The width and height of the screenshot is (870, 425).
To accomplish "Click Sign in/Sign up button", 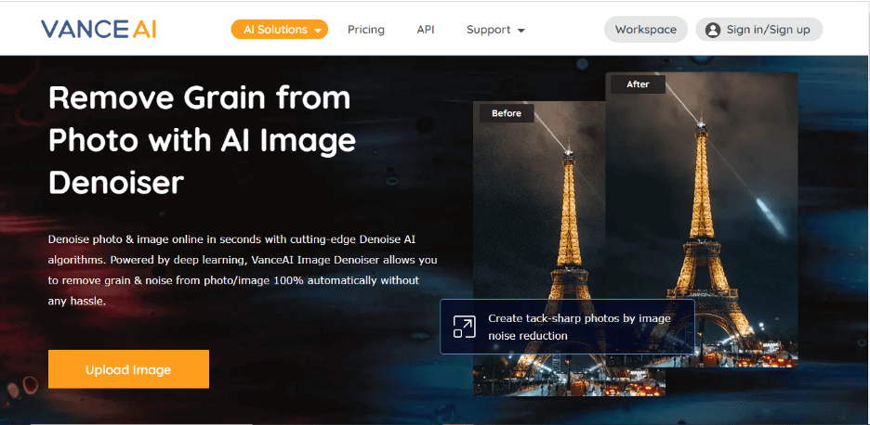I will (x=759, y=30).
